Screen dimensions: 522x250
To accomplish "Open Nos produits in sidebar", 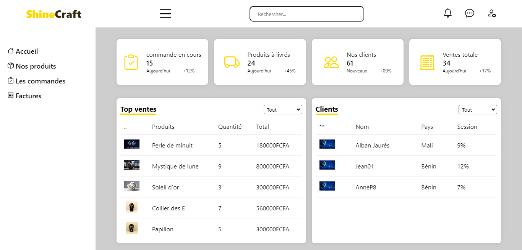I will pos(36,66).
